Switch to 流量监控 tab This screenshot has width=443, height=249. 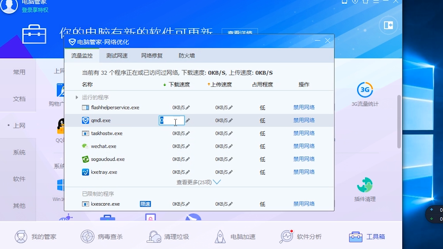coord(82,56)
